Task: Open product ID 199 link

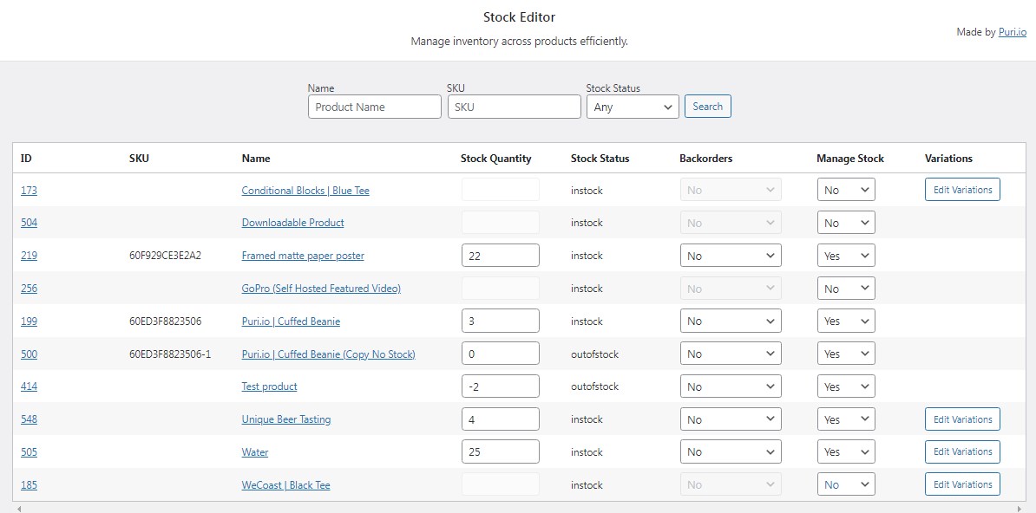Action: [x=30, y=321]
